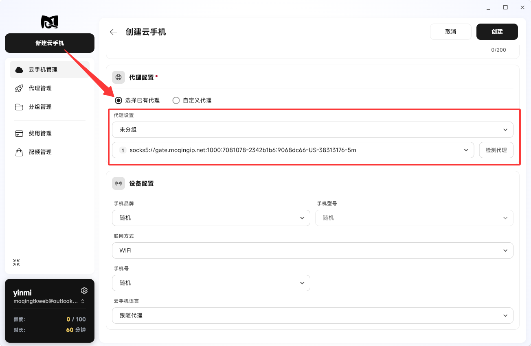This screenshot has height=346, width=531.
Task: Open the 手机品牌 dropdown
Action: pos(211,218)
